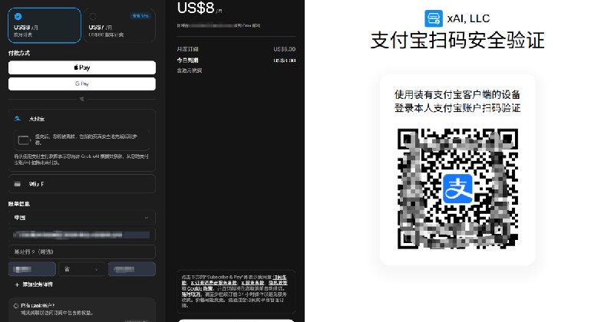Image resolution: width=614 pixels, height=322 pixels.
Task: Click the scan instructions text above QR code
Action: tap(457, 101)
